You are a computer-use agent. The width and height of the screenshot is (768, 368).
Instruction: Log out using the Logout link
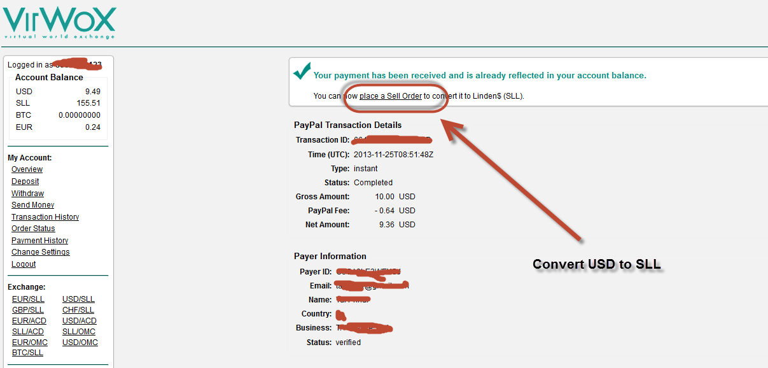coord(24,264)
